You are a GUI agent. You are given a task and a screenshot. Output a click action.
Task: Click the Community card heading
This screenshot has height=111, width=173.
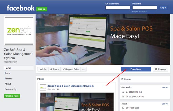tap(126, 87)
